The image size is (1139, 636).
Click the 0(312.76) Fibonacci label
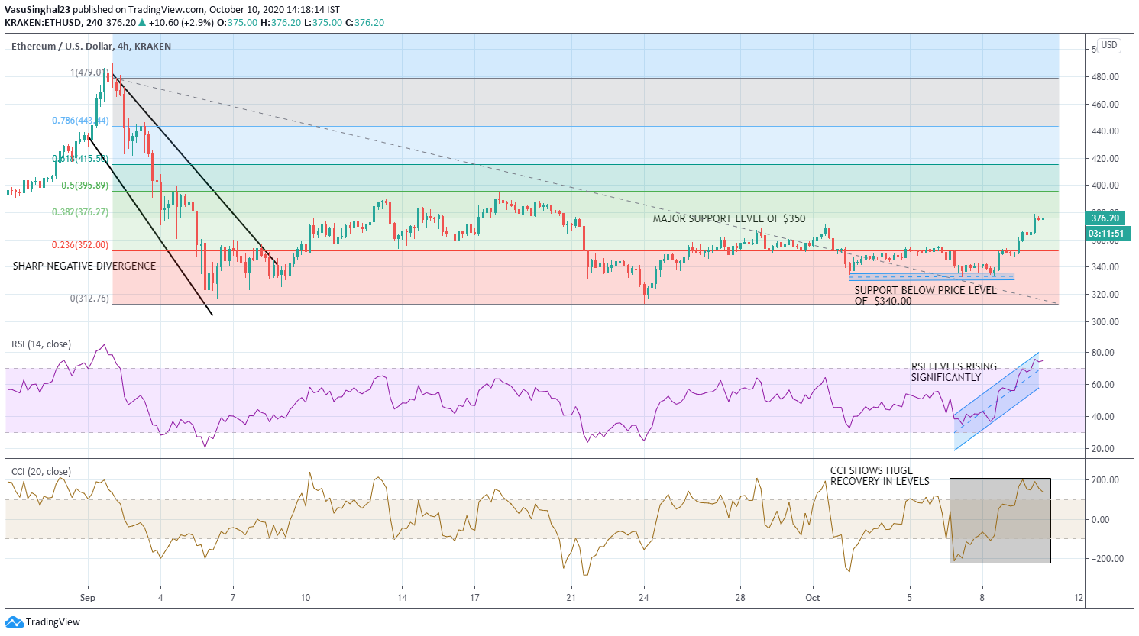(x=89, y=299)
